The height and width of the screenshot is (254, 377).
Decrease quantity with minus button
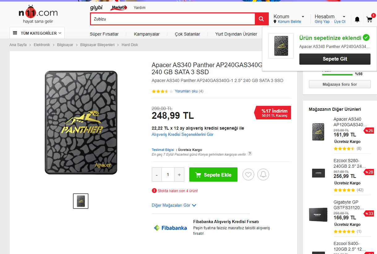(x=156, y=175)
